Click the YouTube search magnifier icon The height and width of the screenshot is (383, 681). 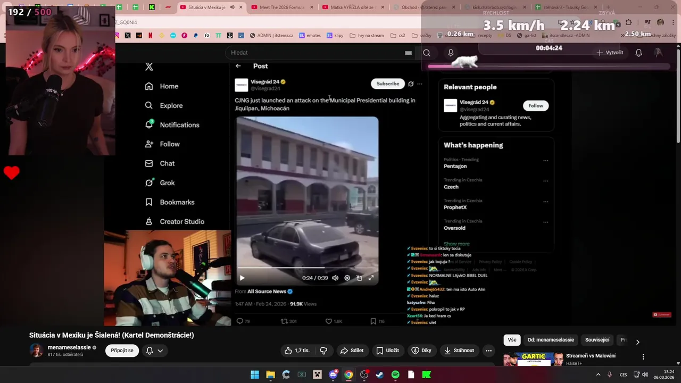[427, 53]
